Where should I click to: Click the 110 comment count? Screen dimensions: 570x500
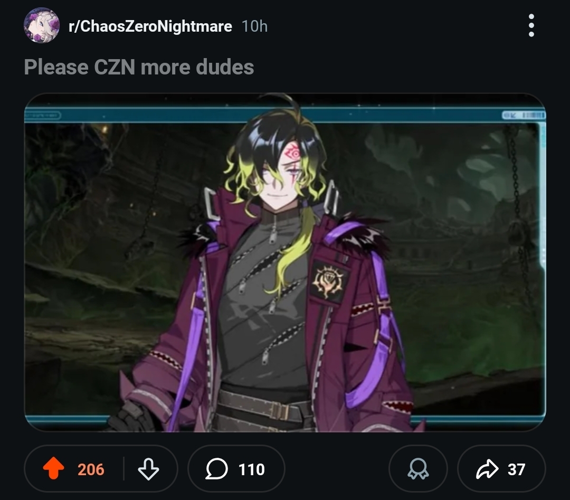click(252, 469)
